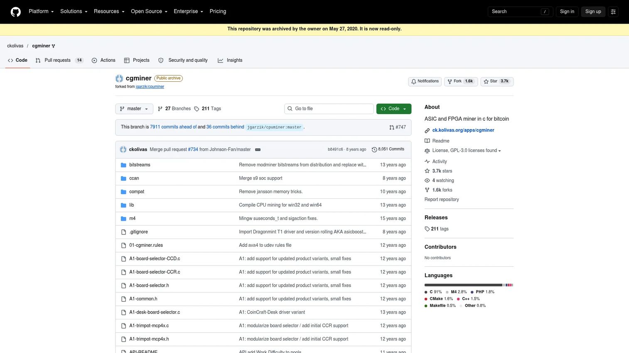The image size is (629, 353).
Task: Click the GitHub logo icon
Action: [x=16, y=12]
